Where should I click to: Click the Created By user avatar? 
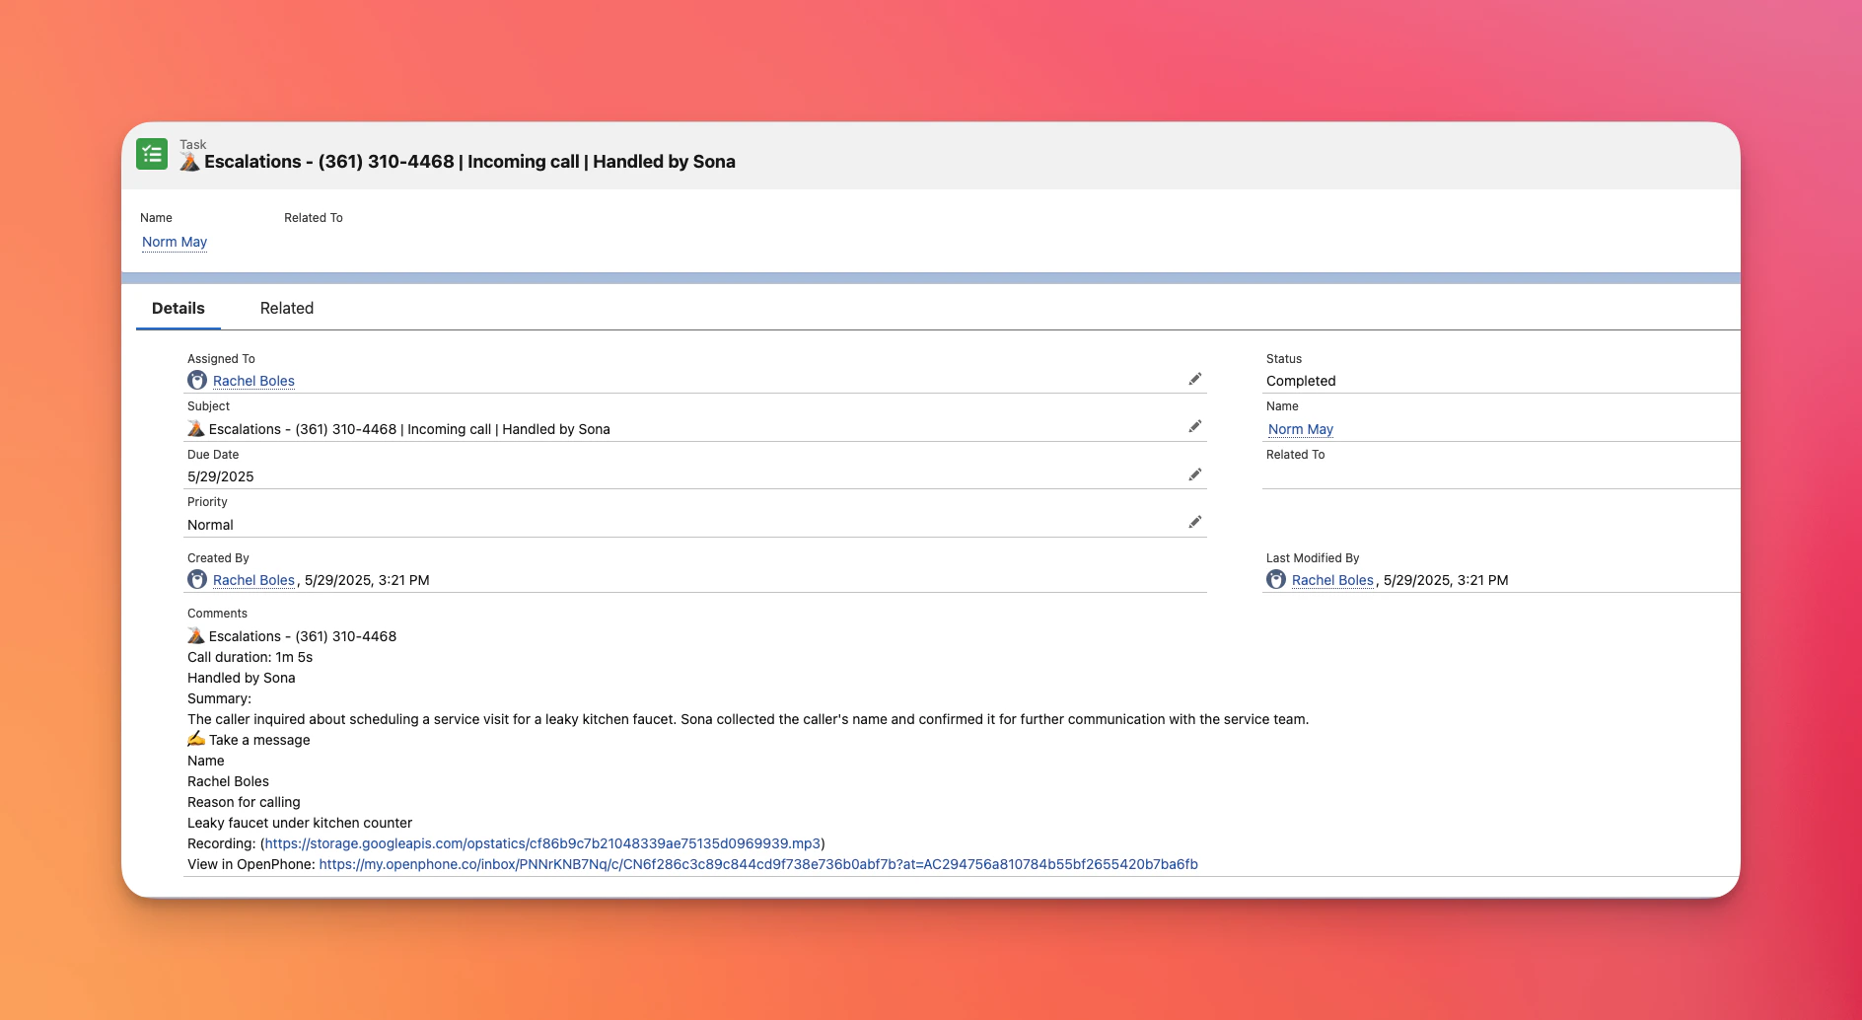[197, 579]
